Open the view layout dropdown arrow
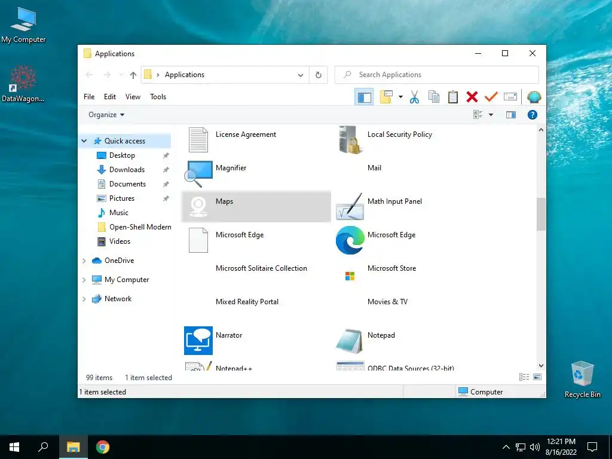This screenshot has height=459, width=612. (x=491, y=115)
